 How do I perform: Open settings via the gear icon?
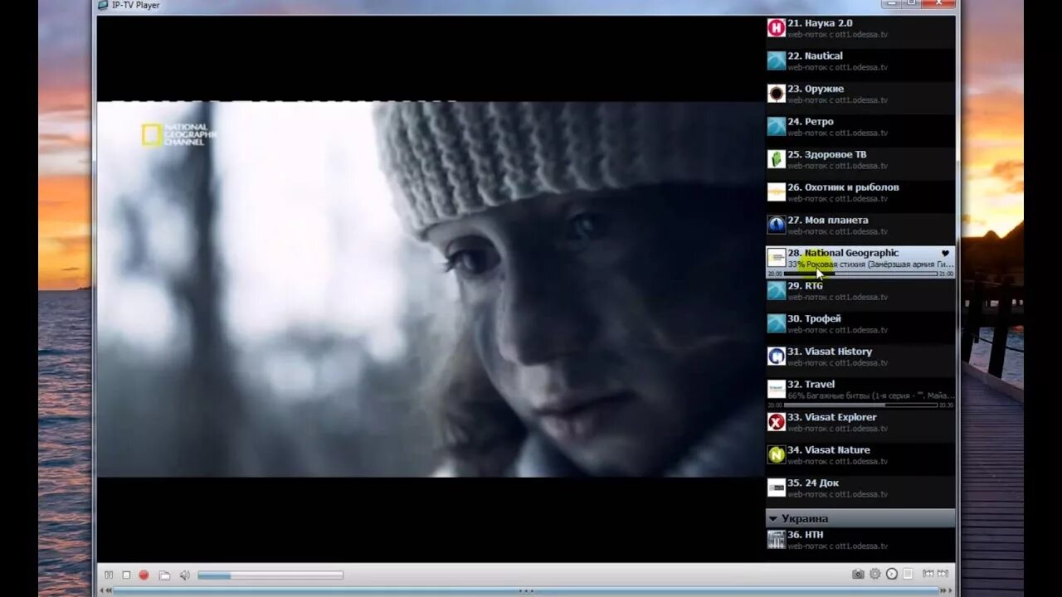coord(874,574)
